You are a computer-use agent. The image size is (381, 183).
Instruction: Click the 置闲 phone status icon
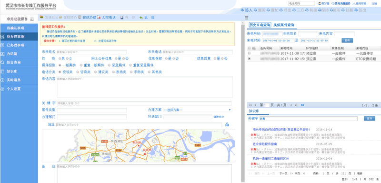tap(255, 10)
